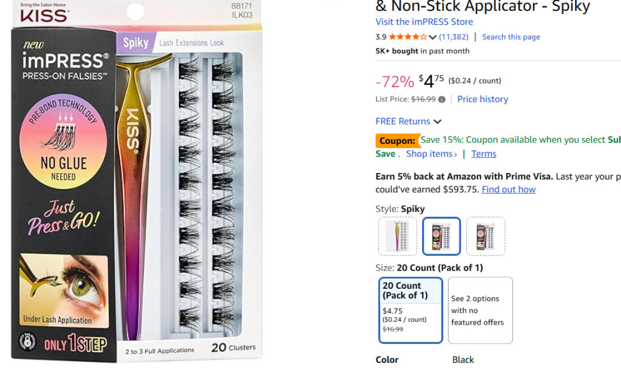Open the 11,382 ratings link
Viewport: 621px width, 372px height.
[453, 37]
